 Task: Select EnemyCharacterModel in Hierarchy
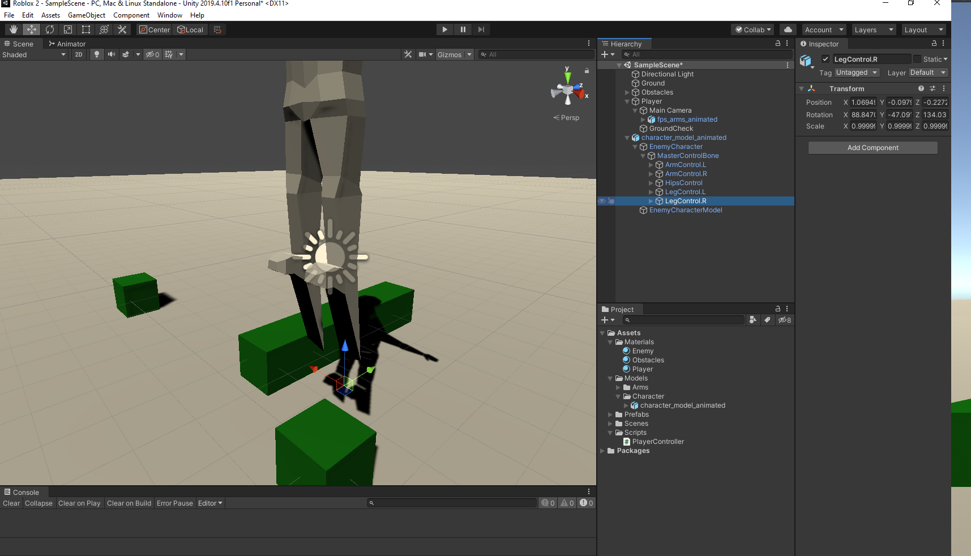(x=686, y=210)
